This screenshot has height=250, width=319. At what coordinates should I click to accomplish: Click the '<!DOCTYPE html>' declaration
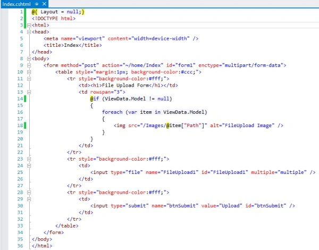pos(54,19)
